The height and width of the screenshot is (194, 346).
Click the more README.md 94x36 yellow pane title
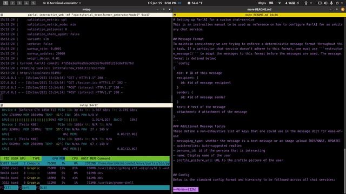259,15
